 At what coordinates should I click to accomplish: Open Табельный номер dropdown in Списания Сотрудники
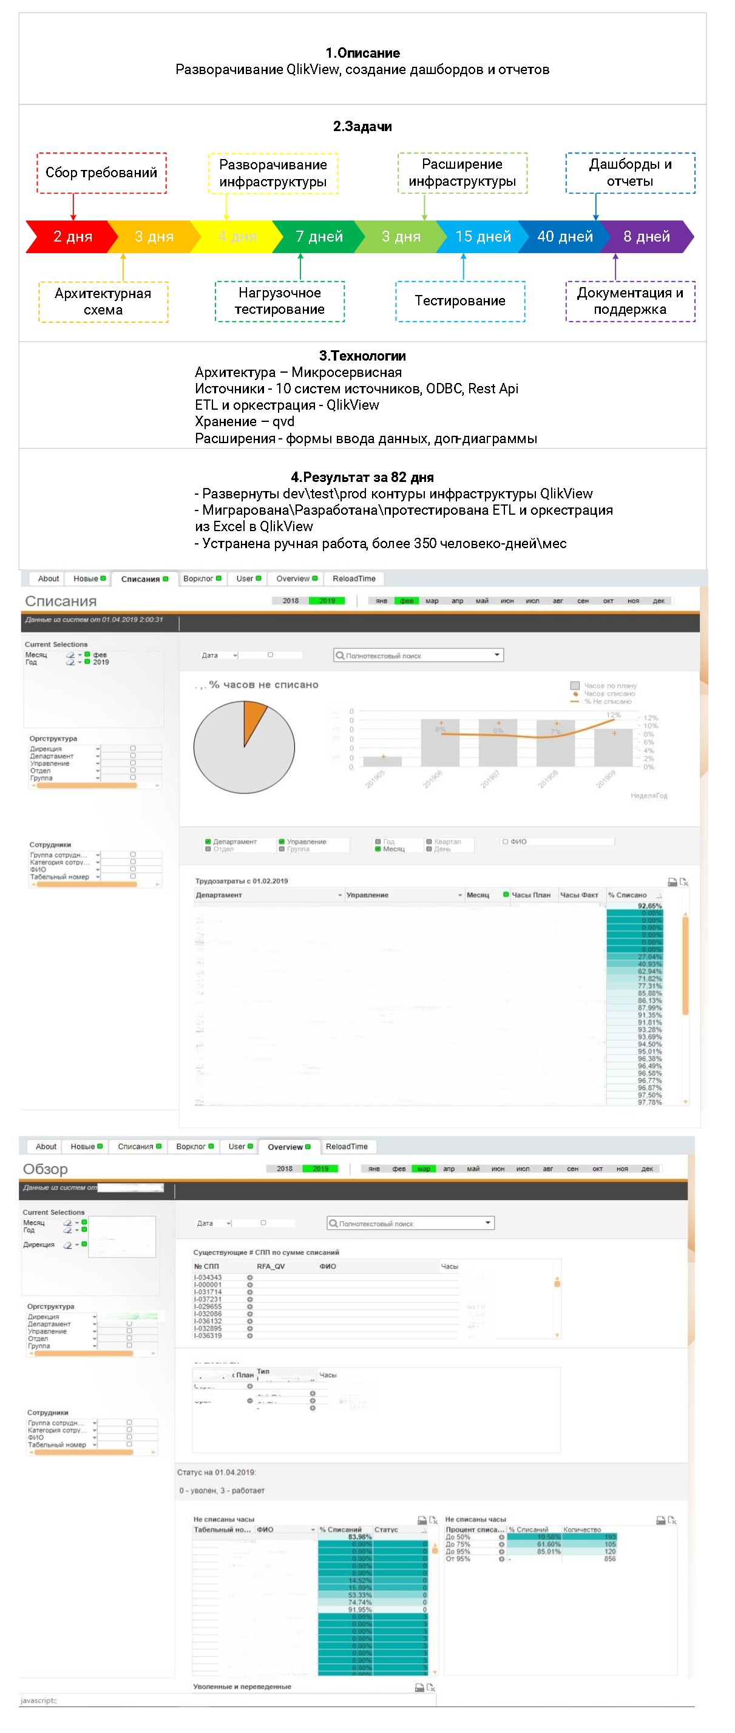pyautogui.click(x=98, y=877)
